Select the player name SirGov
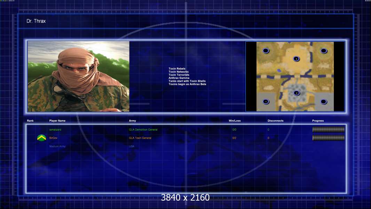Screen dimensions: 371x209 [x=53, y=138]
